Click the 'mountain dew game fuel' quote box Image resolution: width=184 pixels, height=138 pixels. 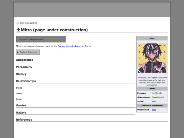tap(41, 39)
